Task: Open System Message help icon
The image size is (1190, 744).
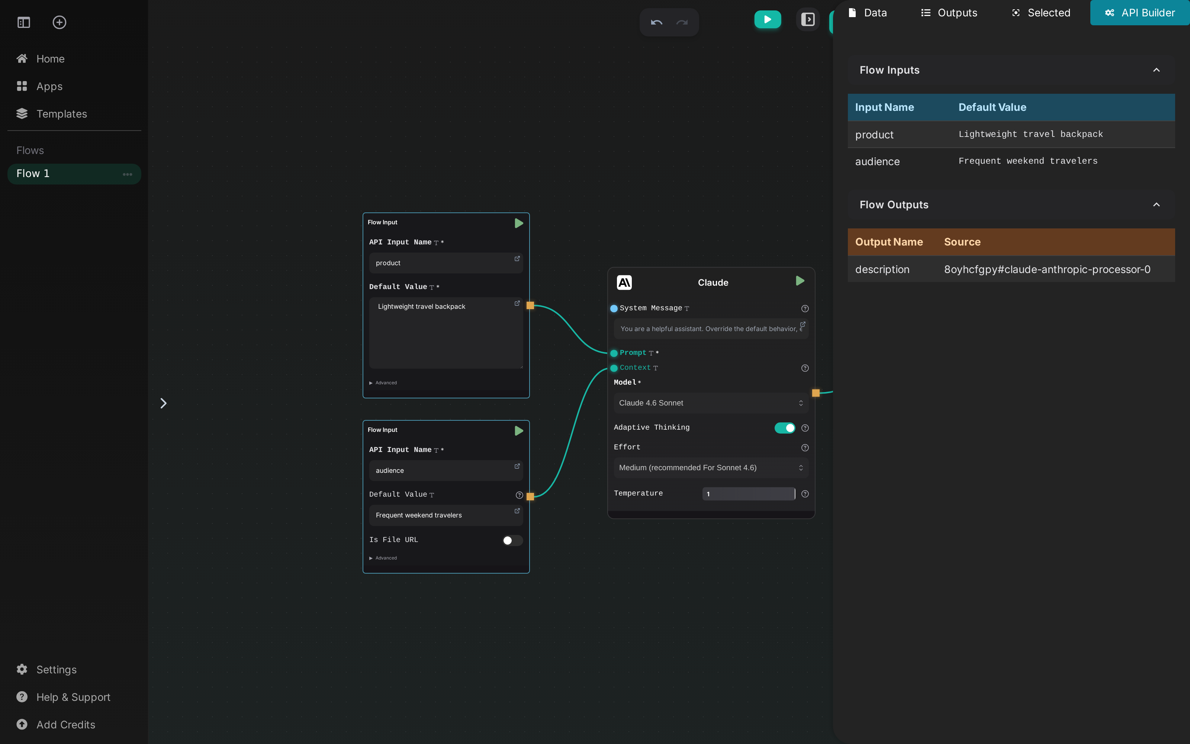Action: point(805,308)
